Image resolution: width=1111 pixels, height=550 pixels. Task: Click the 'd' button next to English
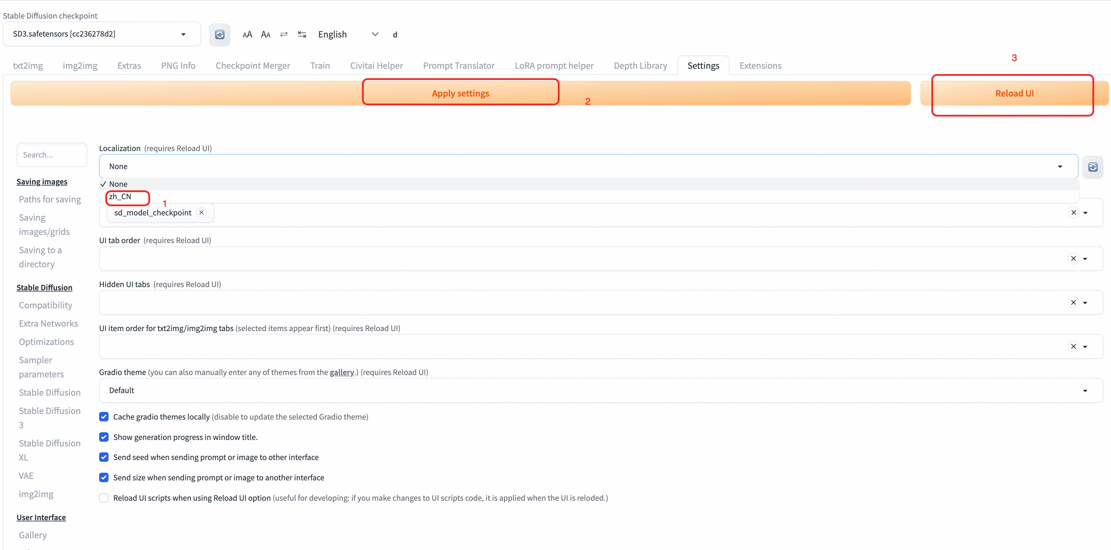point(395,35)
